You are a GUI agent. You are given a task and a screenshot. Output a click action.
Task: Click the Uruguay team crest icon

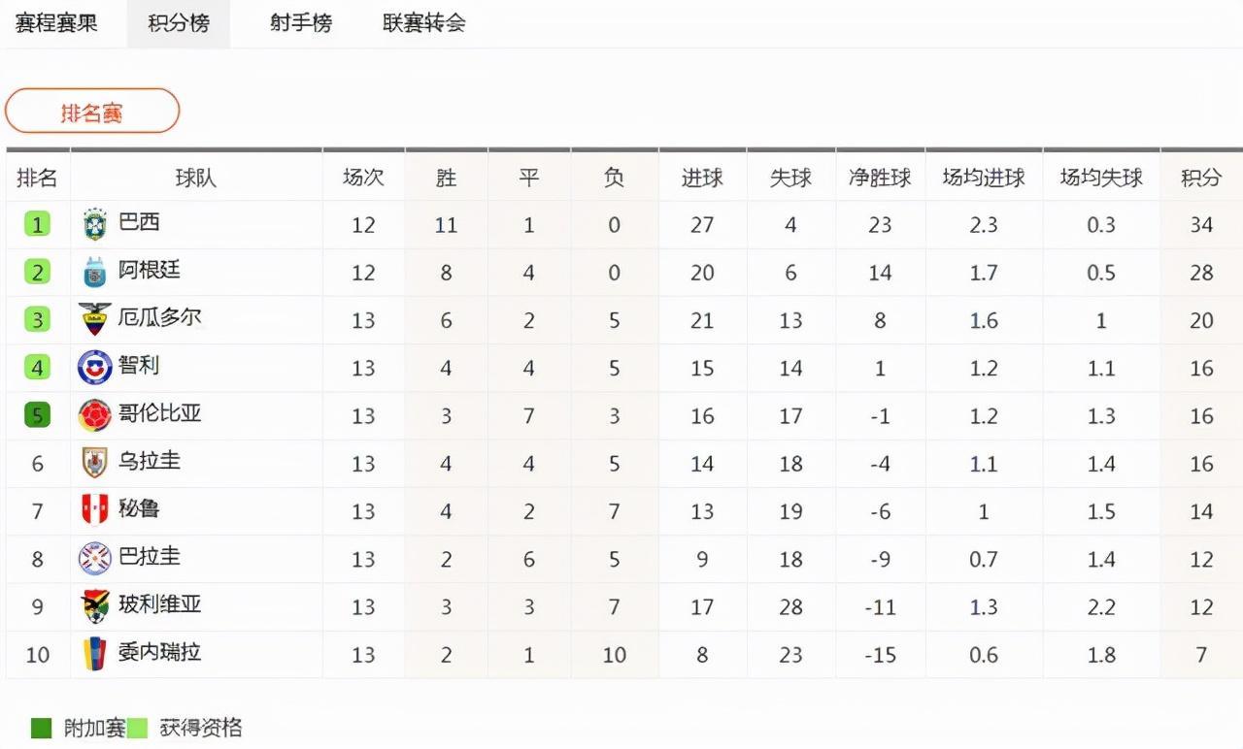95,463
